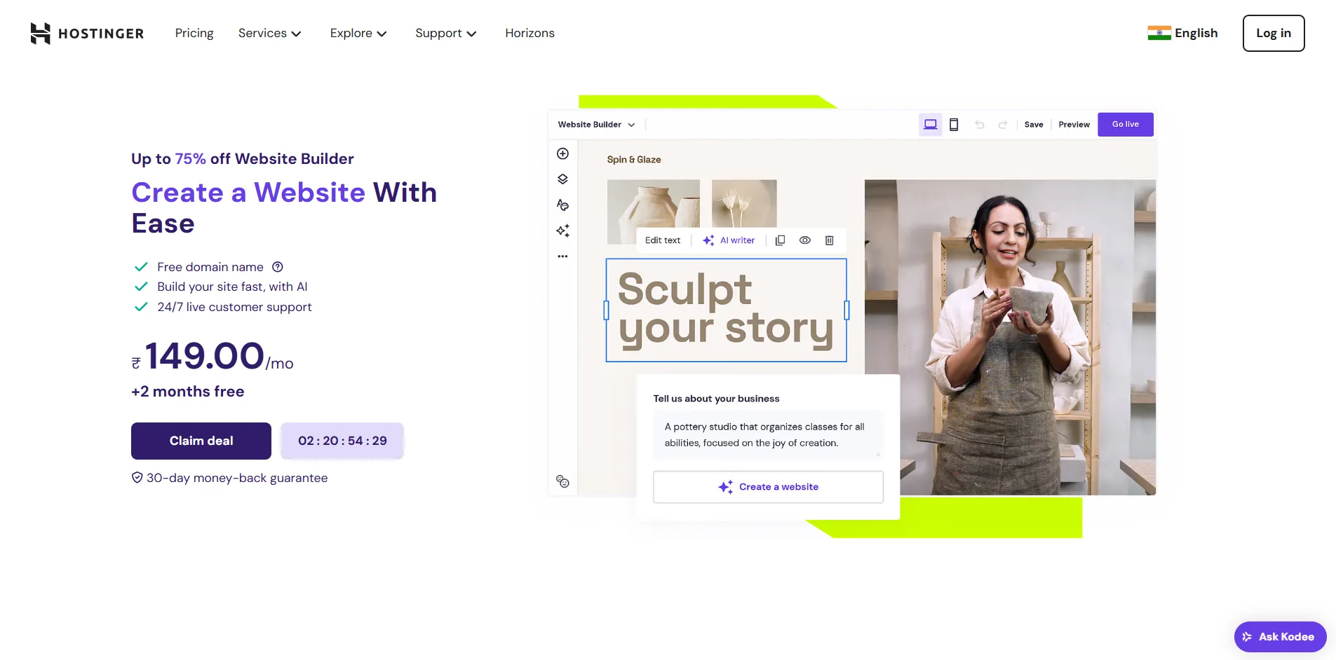Viewport: 1336px width, 660px height.
Task: Expand the Explore dropdown menu
Action: (x=358, y=33)
